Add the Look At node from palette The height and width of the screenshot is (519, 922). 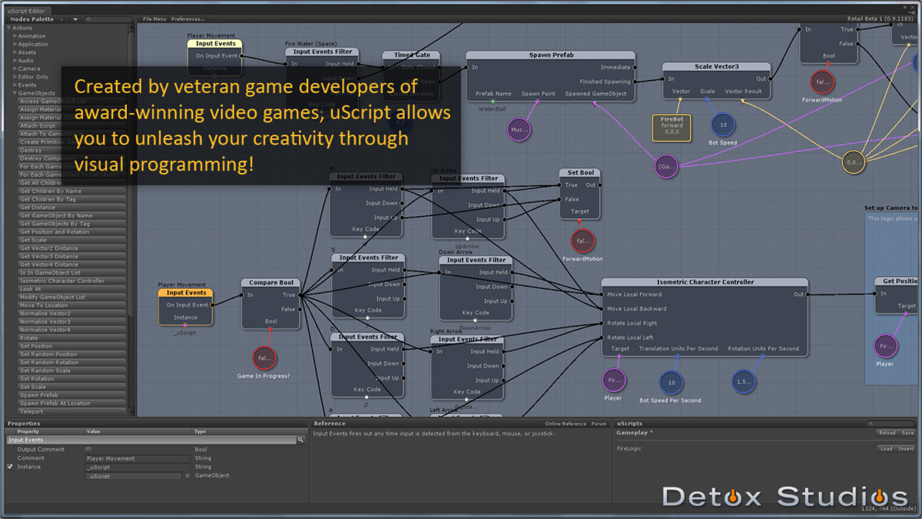(71, 289)
